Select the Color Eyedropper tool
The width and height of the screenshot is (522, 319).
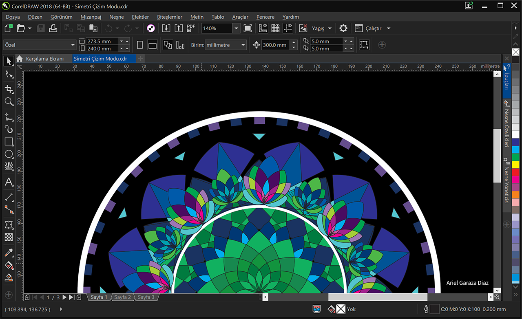[x=9, y=253]
